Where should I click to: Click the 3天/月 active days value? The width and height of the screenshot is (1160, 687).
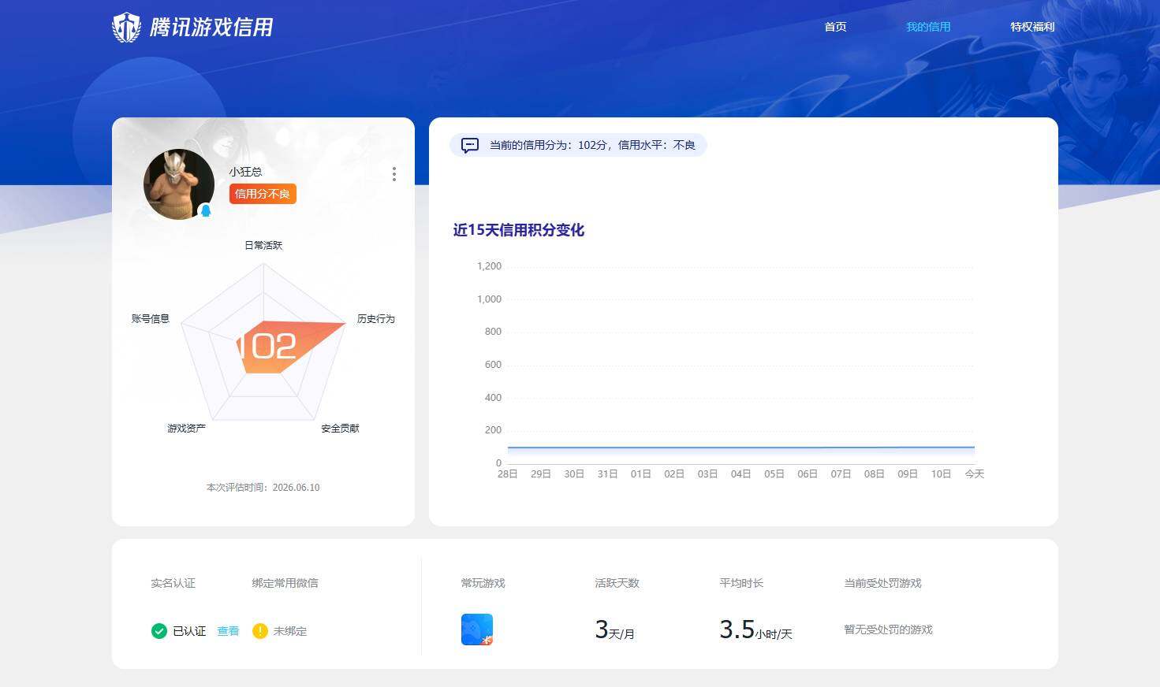coord(614,629)
